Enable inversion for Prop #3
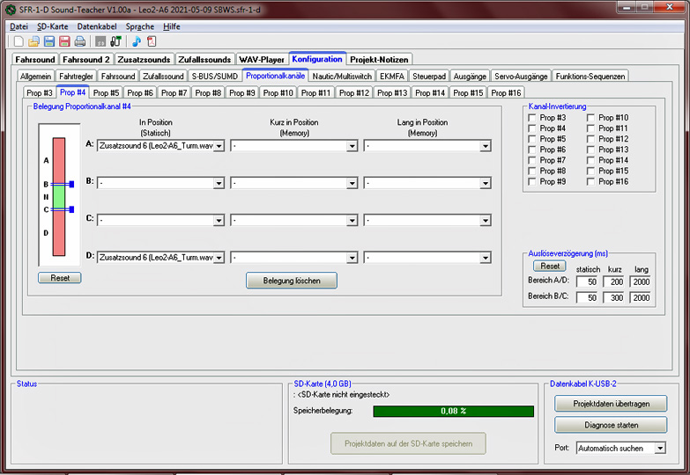 coord(532,118)
